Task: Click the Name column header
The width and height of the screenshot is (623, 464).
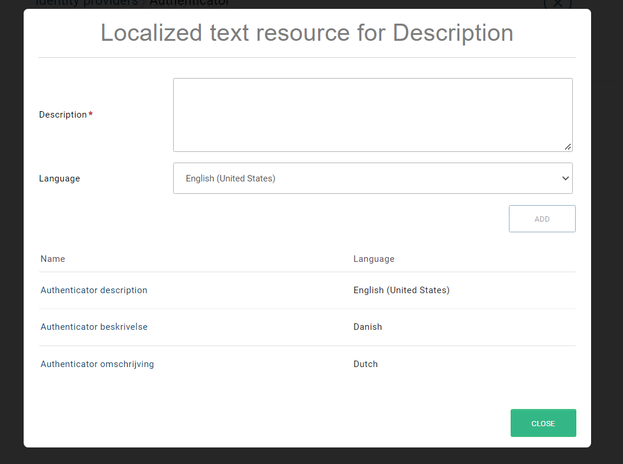Action: 53,259
